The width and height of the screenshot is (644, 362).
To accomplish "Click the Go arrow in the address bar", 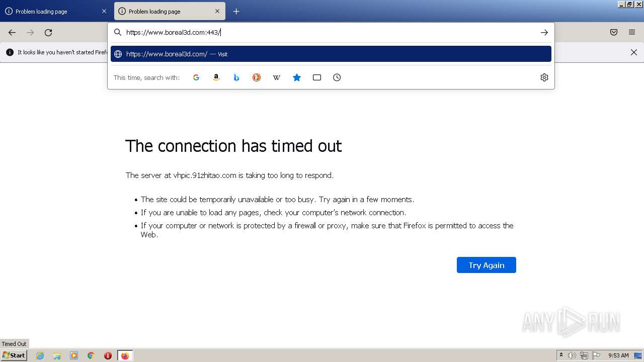I will coord(544,32).
